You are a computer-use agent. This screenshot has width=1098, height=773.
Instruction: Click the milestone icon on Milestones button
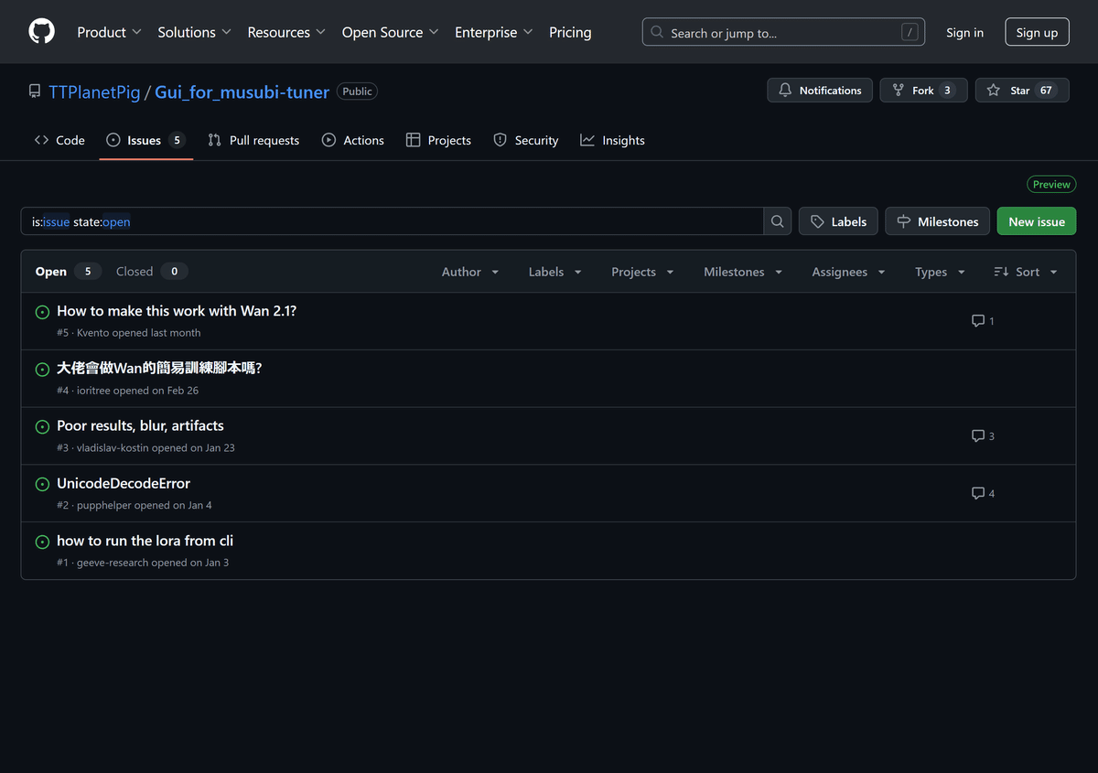(x=903, y=220)
